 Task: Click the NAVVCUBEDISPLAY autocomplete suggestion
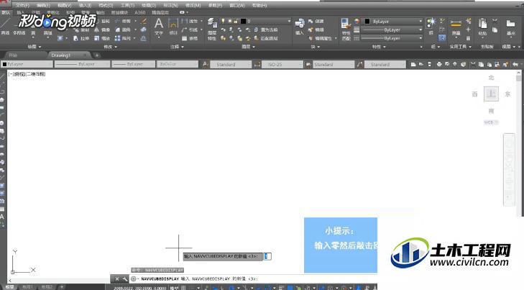(157, 270)
